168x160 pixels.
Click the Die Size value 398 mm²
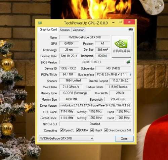tap(102, 50)
